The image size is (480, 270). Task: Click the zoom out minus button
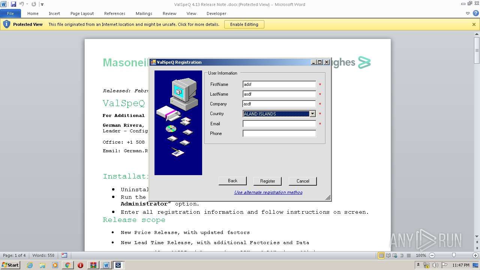(x=432, y=255)
